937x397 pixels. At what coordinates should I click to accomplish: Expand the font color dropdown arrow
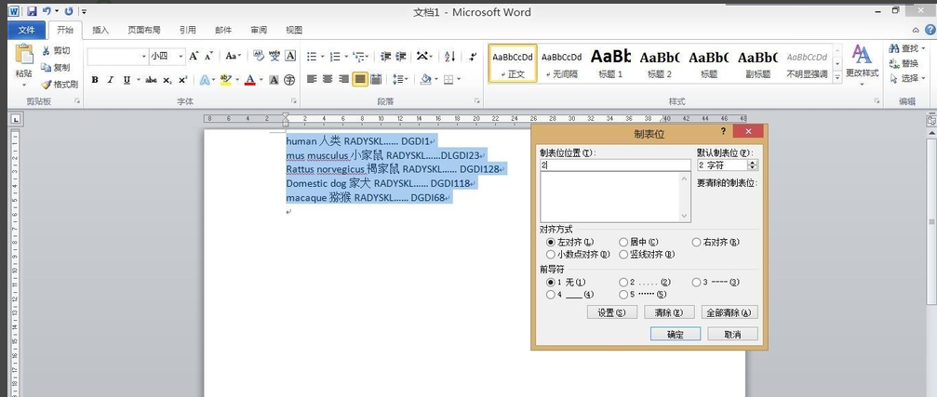click(x=261, y=80)
